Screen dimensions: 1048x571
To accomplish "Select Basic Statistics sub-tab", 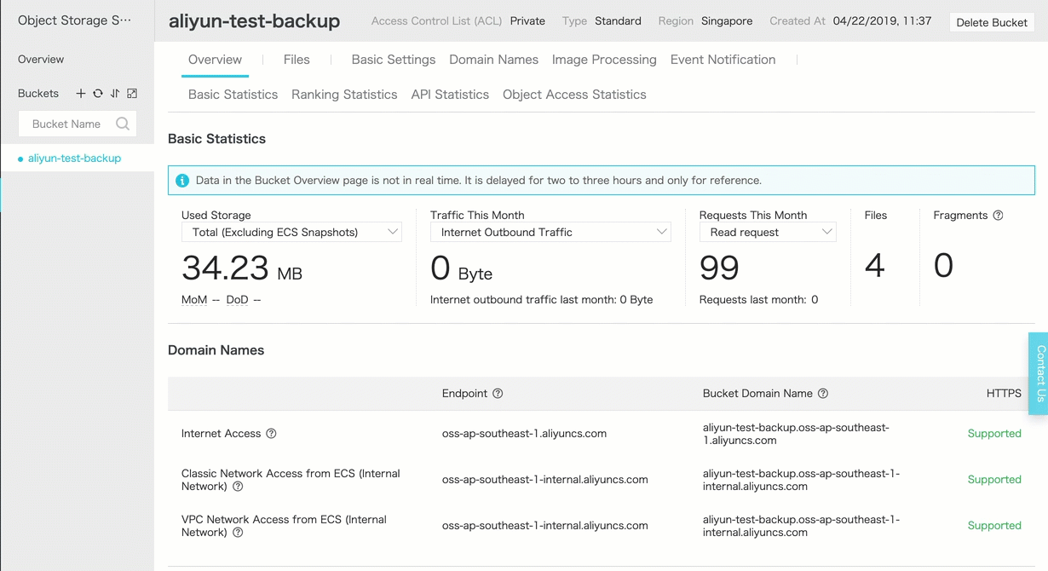I will 233,95.
